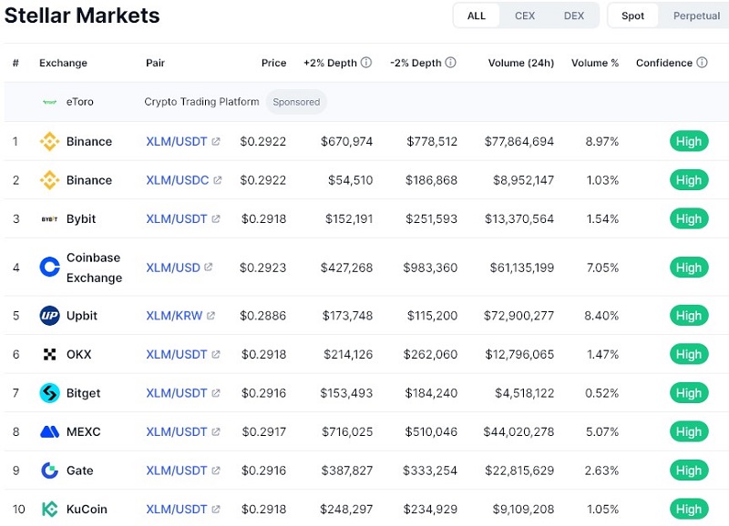Screen dimensions: 729x526
Task: Click the Bitget logo icon
Action: 50,393
